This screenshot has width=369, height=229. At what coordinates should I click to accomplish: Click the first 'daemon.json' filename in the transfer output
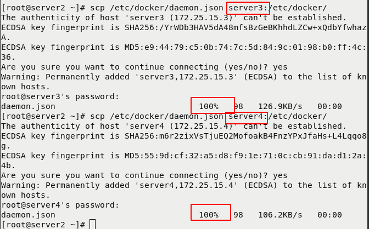click(28, 107)
